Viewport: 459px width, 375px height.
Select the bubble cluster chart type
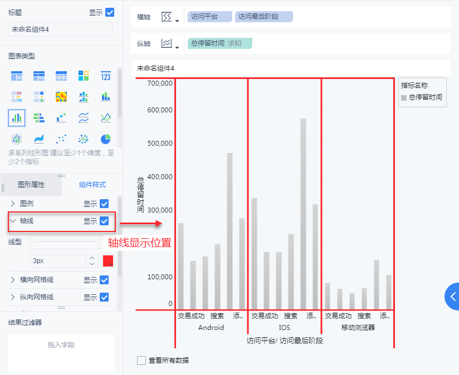coord(84,139)
